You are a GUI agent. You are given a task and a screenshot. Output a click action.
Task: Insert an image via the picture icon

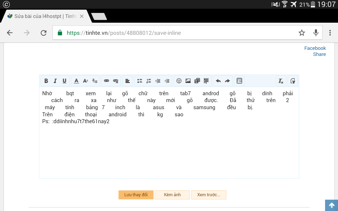tap(188, 81)
